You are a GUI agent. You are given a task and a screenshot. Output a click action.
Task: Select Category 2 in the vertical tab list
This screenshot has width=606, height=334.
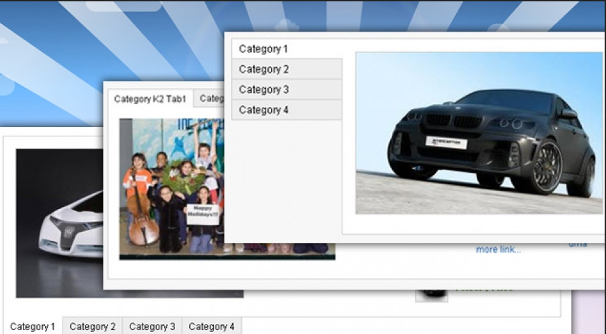287,69
